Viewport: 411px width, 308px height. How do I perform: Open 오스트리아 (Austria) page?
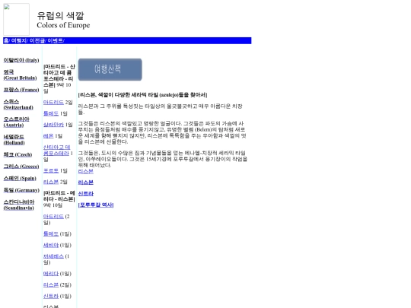(16, 122)
